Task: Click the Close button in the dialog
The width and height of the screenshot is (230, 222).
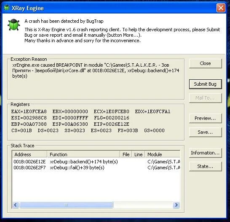Action: 205,63
